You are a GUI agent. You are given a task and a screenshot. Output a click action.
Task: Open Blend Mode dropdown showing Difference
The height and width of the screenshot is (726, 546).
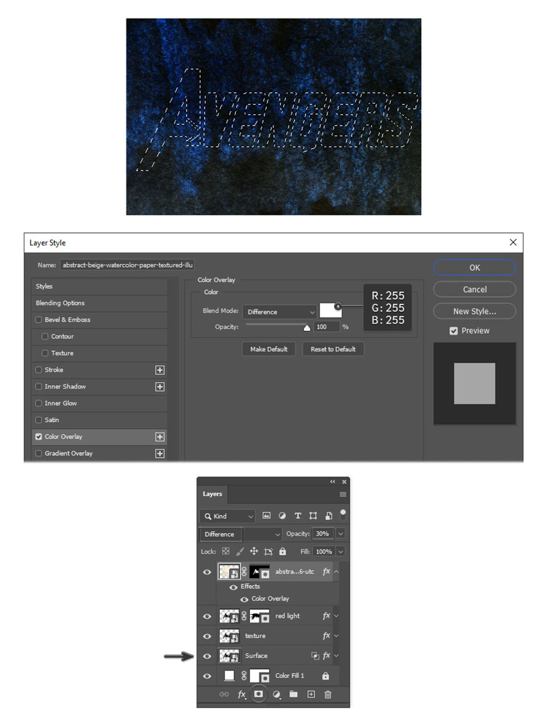(x=280, y=311)
